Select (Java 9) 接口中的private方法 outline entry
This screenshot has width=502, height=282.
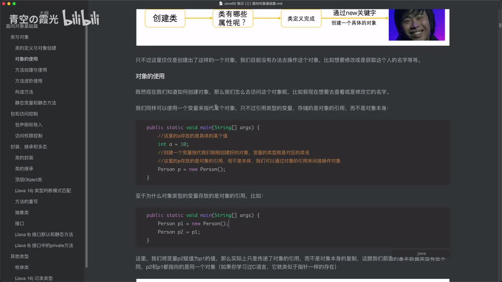click(44, 246)
